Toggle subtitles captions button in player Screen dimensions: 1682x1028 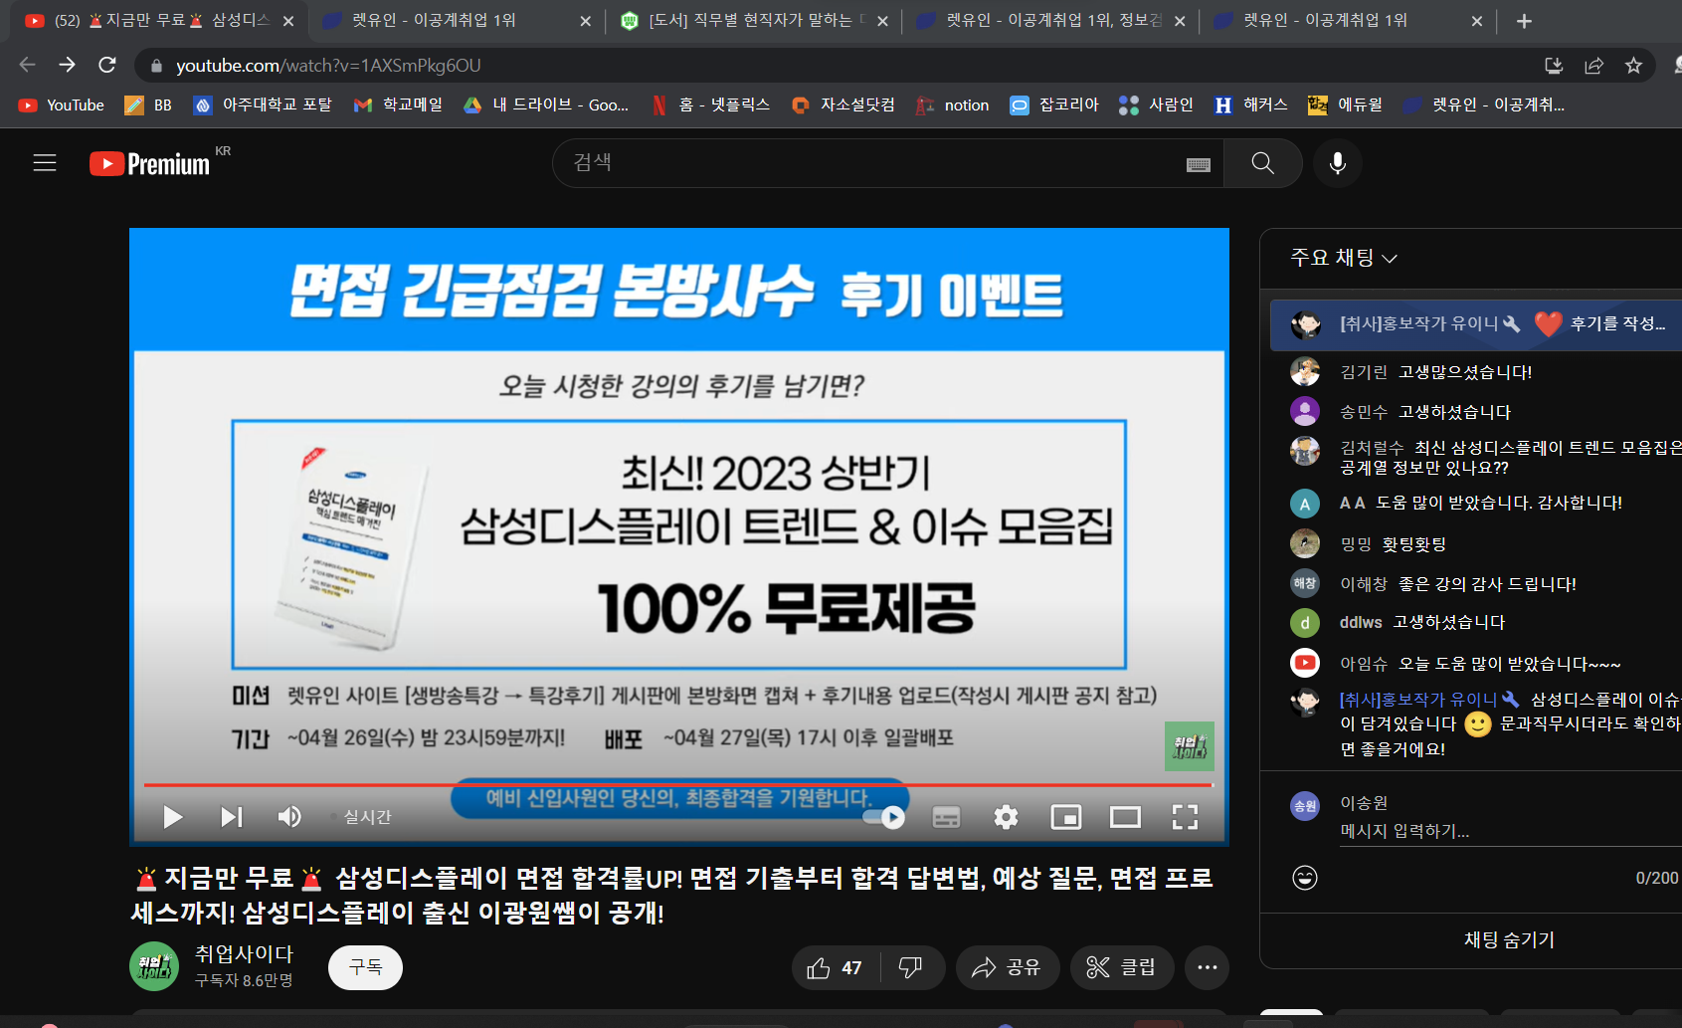point(946,817)
